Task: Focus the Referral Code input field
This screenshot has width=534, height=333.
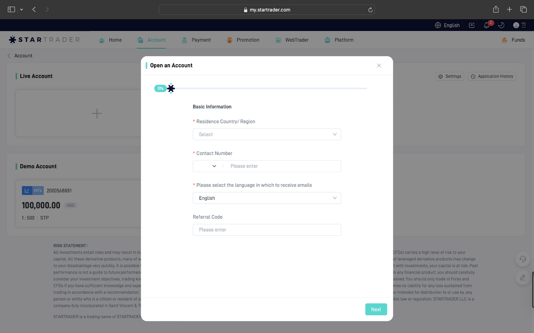Action: point(267,230)
